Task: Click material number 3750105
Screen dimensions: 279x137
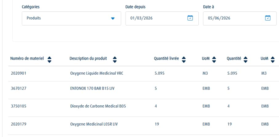Action: (x=18, y=106)
